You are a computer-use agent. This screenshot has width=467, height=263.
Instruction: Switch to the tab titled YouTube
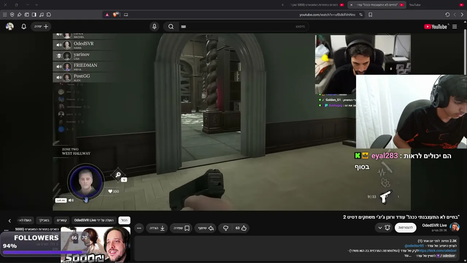click(x=436, y=5)
